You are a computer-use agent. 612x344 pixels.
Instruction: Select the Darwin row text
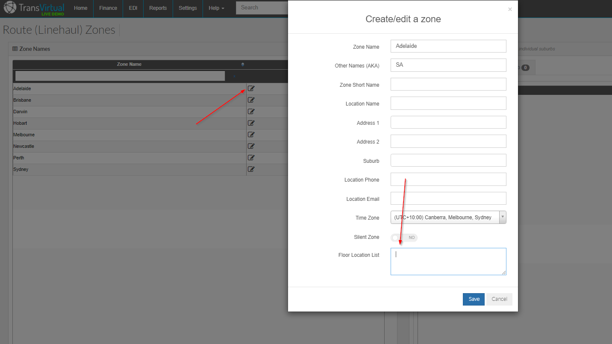(x=21, y=112)
